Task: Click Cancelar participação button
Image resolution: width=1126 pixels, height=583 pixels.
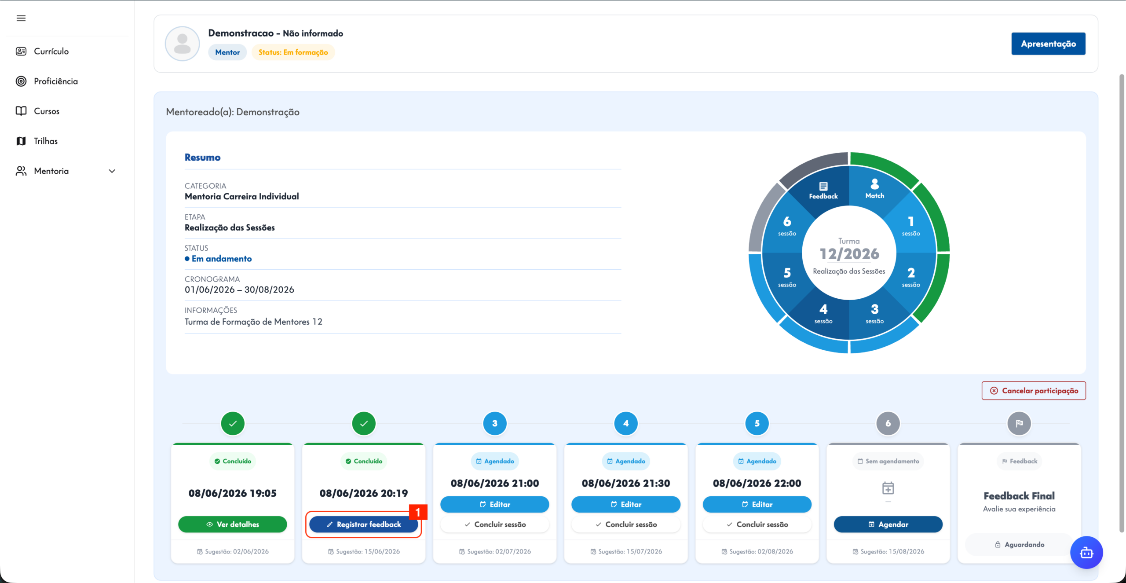Action: coord(1034,391)
